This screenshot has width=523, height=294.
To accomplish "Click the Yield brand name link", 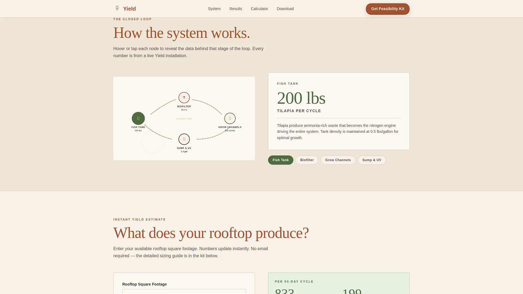I will coord(129,9).
